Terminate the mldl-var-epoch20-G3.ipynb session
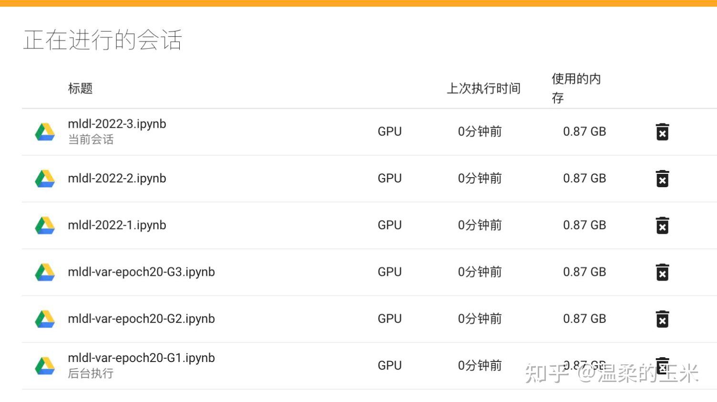The height and width of the screenshot is (402, 717). [662, 272]
